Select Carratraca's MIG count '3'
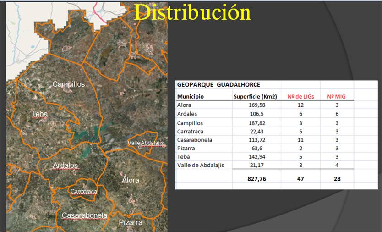 pos(337,132)
